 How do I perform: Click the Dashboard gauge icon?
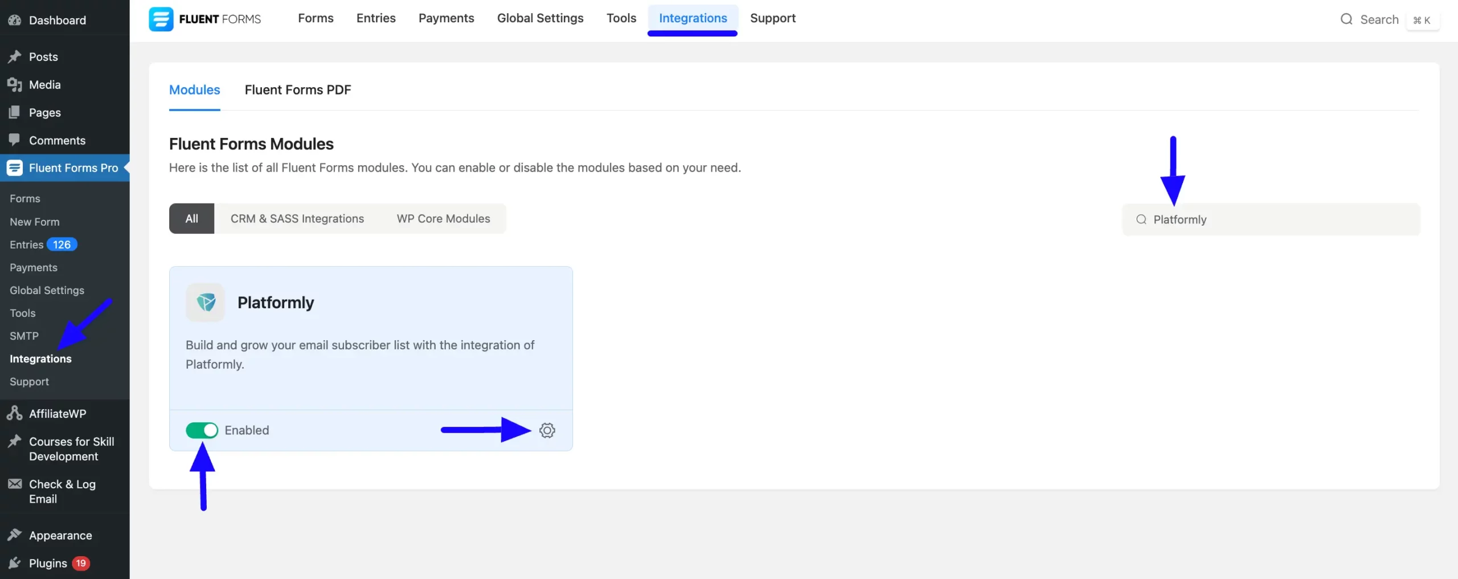point(15,20)
